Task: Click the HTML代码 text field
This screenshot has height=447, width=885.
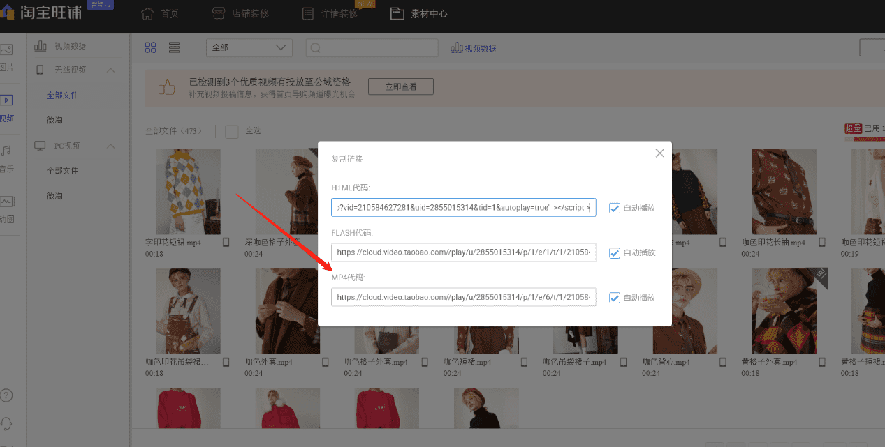Action: click(464, 208)
